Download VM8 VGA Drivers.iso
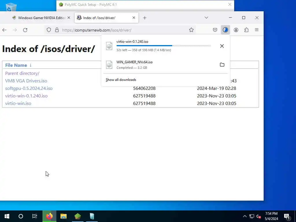This screenshot has height=222, width=296. click(26, 81)
